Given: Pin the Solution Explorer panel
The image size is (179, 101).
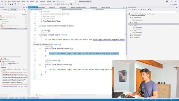Looking at the screenshot, I should point(176,8).
